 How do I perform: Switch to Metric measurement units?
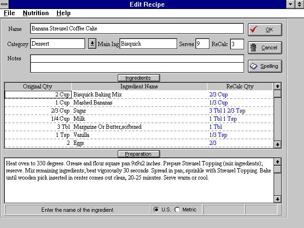178,209
